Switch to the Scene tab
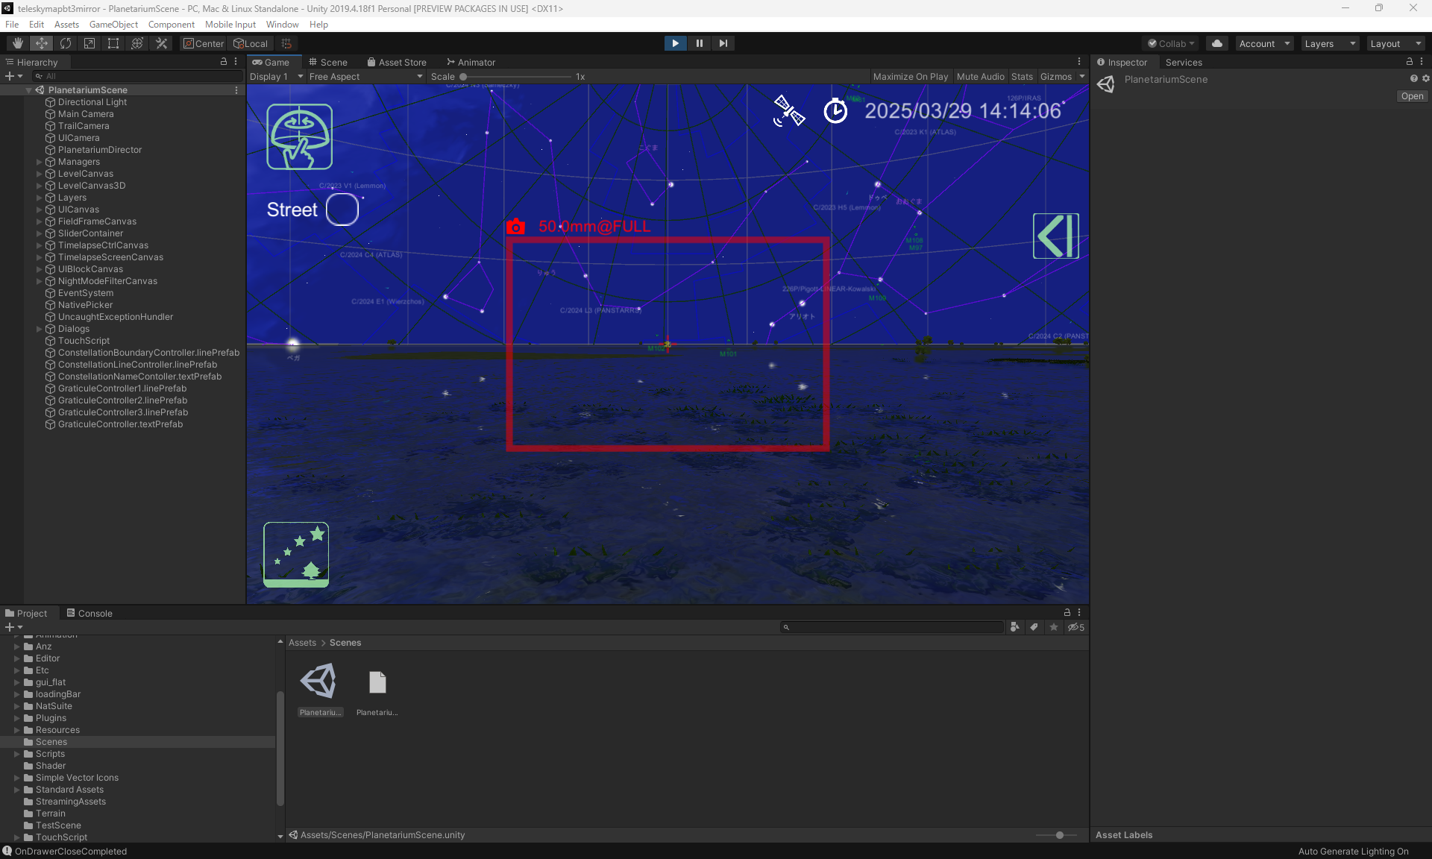 [328, 63]
